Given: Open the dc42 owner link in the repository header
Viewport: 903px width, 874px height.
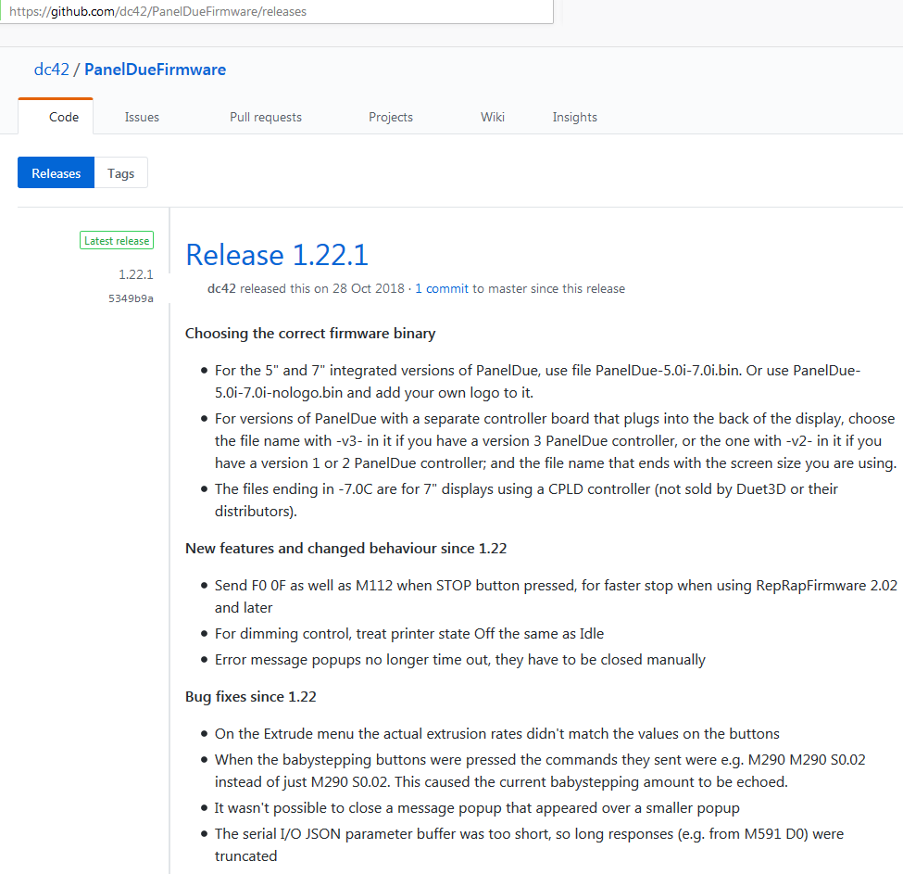Looking at the screenshot, I should click(51, 70).
